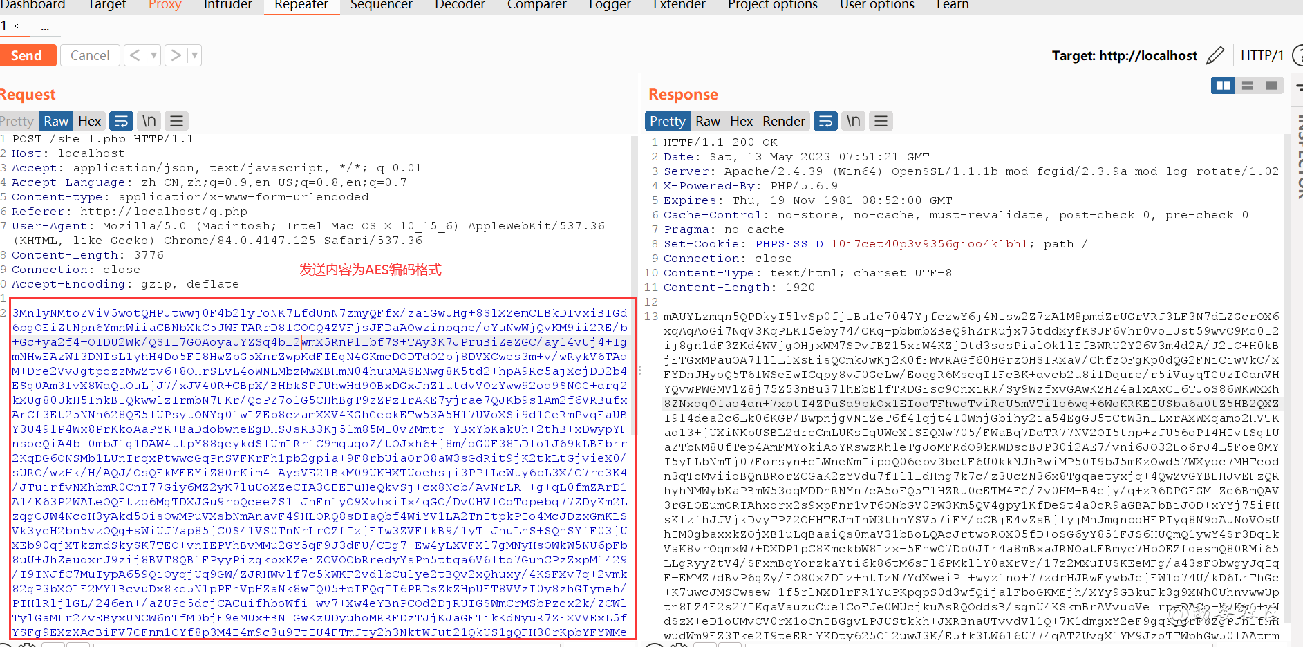1303x647 pixels.
Task: Click the HTTP/1.1 200 OK status line
Action: pos(720,142)
